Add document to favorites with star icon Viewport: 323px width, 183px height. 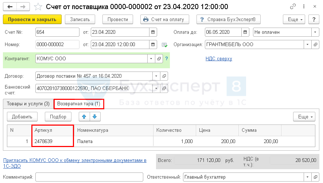(x=38, y=7)
